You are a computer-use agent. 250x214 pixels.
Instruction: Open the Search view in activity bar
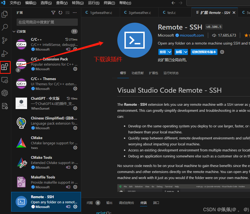tap(5, 27)
